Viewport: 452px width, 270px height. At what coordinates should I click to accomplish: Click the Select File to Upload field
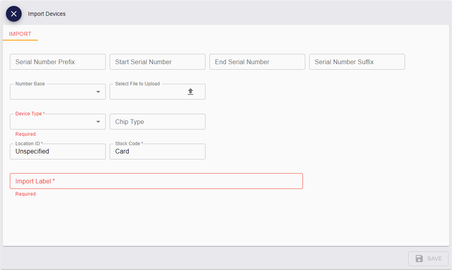click(157, 92)
